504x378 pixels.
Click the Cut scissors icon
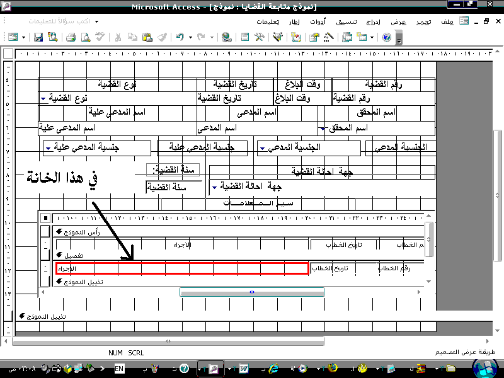point(117,37)
